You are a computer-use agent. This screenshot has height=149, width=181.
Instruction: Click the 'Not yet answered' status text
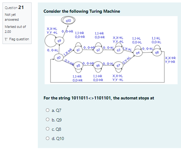[x=12, y=17]
